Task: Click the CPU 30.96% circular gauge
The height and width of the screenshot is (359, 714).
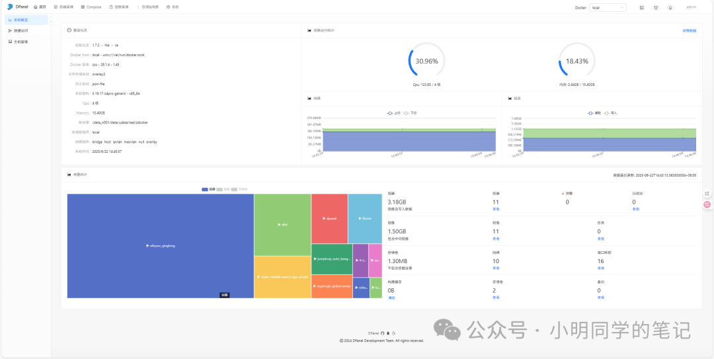Action: pos(426,61)
